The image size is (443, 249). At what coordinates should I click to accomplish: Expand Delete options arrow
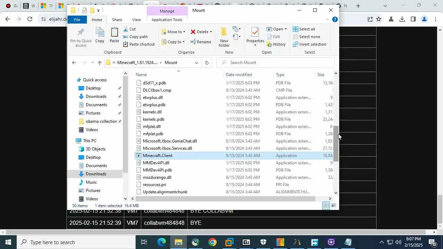[211, 32]
